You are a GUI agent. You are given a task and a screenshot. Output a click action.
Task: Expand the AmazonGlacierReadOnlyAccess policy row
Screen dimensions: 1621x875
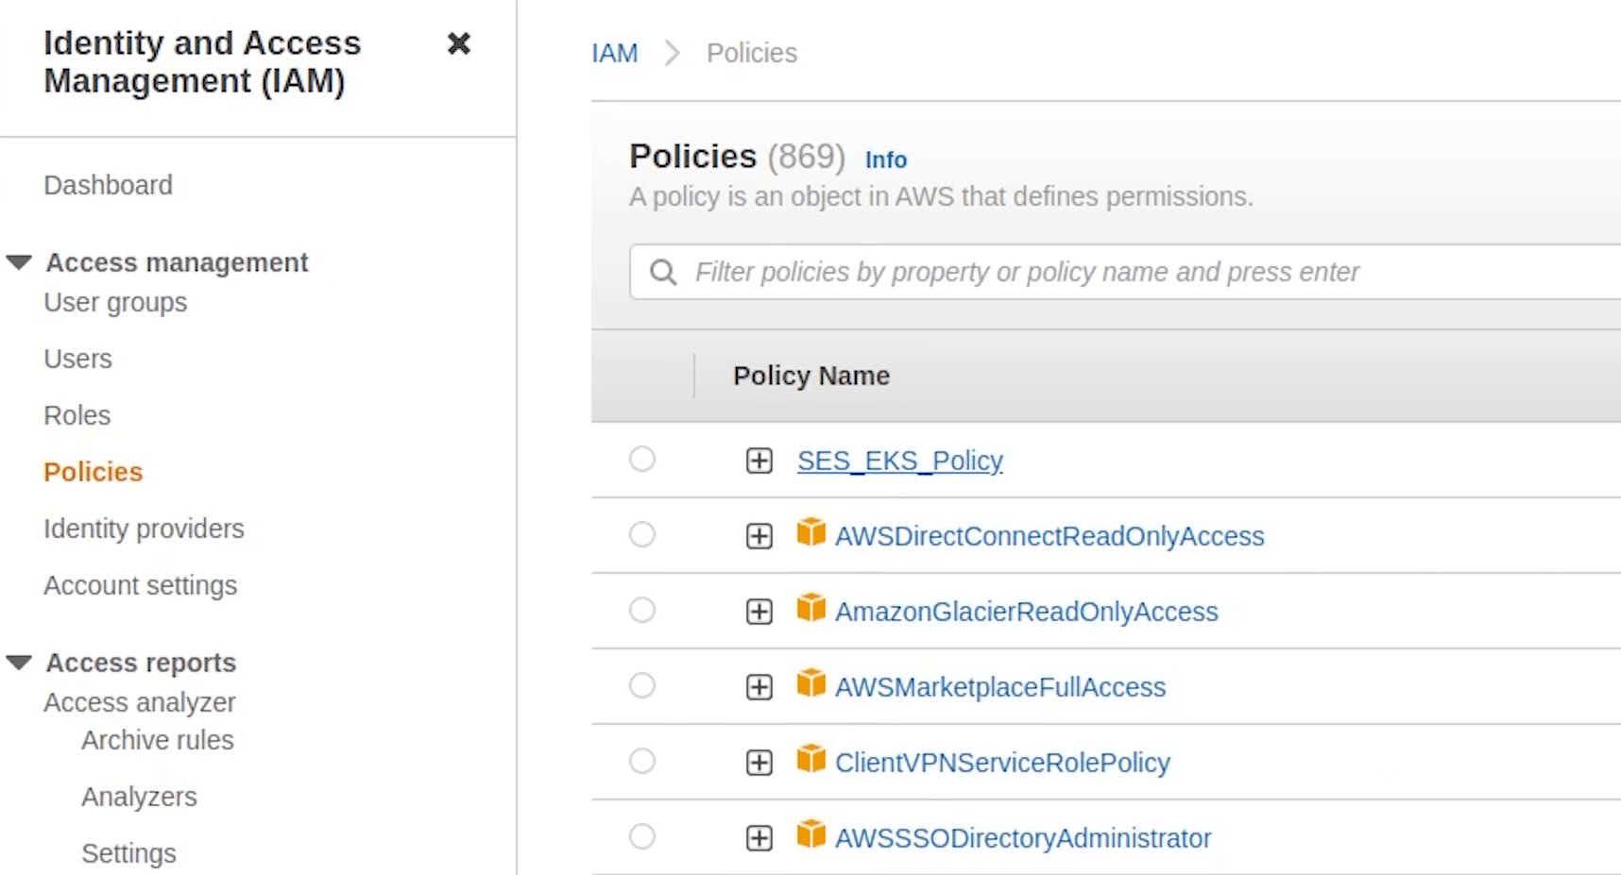pos(759,612)
